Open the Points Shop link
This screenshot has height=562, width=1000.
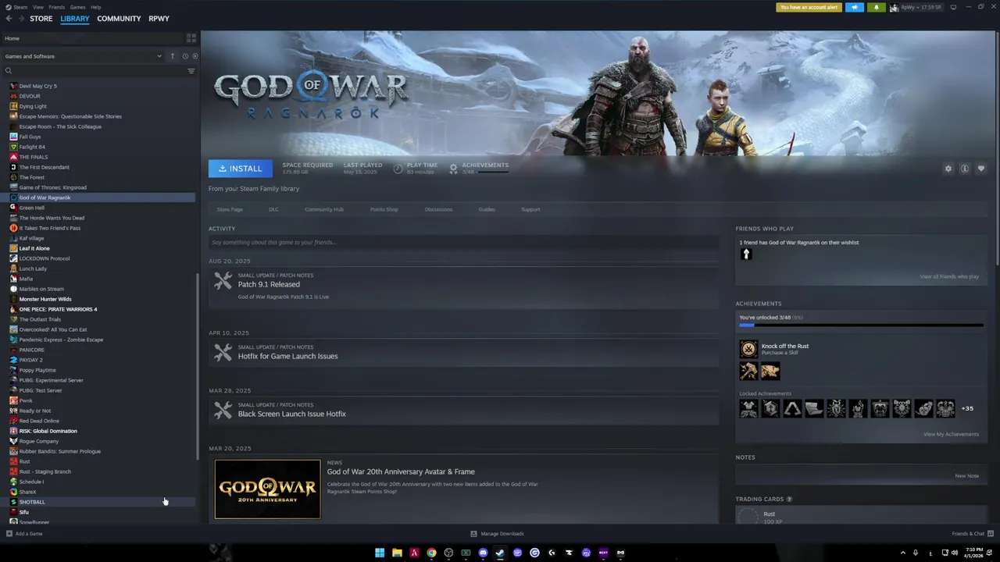click(x=384, y=209)
